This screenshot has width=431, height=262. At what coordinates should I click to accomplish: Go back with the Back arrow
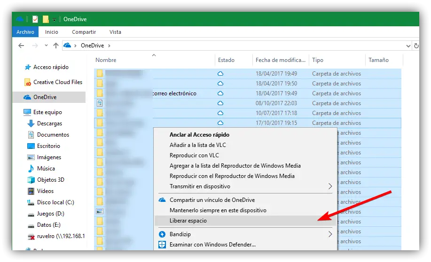(x=21, y=46)
